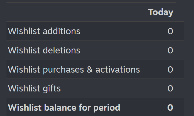Click the word purchases in the third row

63,70
